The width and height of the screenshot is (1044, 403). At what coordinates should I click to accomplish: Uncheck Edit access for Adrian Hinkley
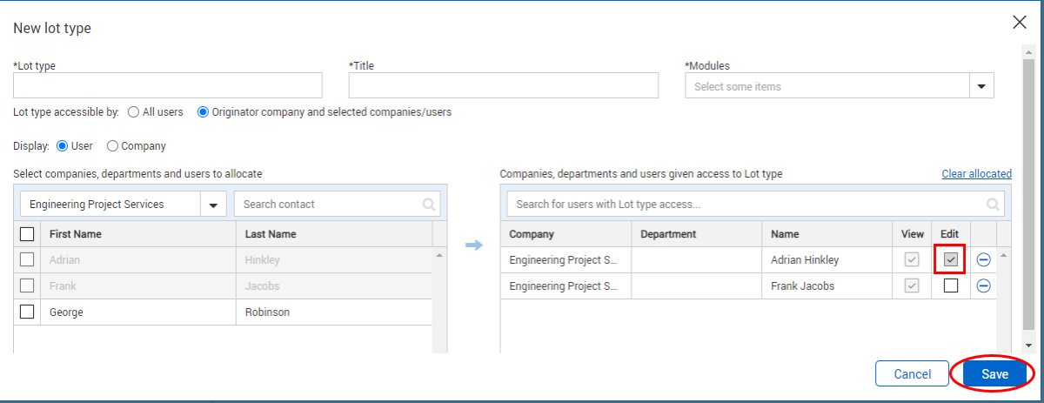coord(951,259)
